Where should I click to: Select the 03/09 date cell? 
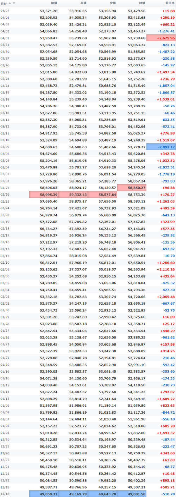coord(5,146)
